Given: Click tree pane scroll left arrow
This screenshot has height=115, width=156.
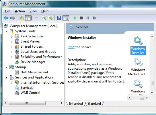Looking at the screenshot, I should coord(5,103).
